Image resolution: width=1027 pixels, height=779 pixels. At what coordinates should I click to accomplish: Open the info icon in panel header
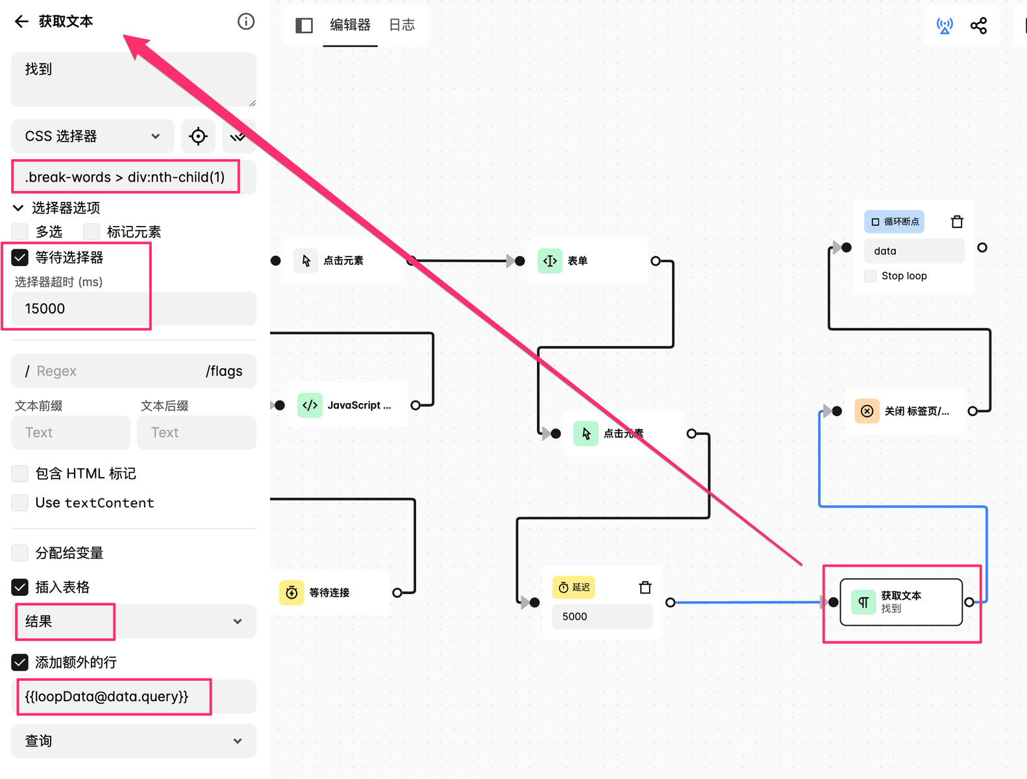coord(246,21)
